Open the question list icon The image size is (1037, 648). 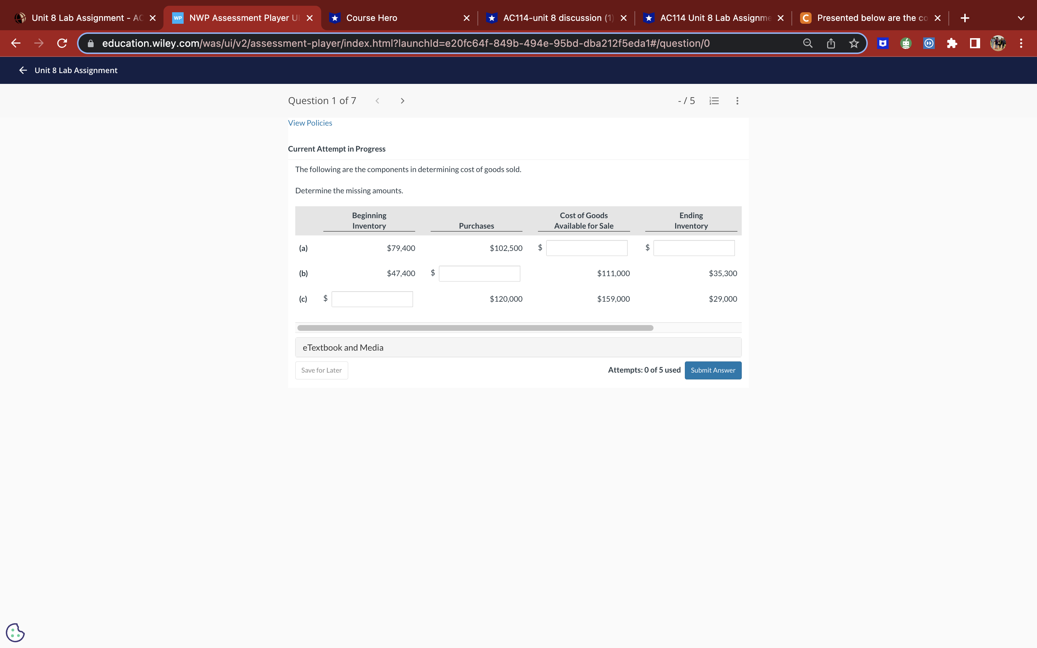pos(714,101)
